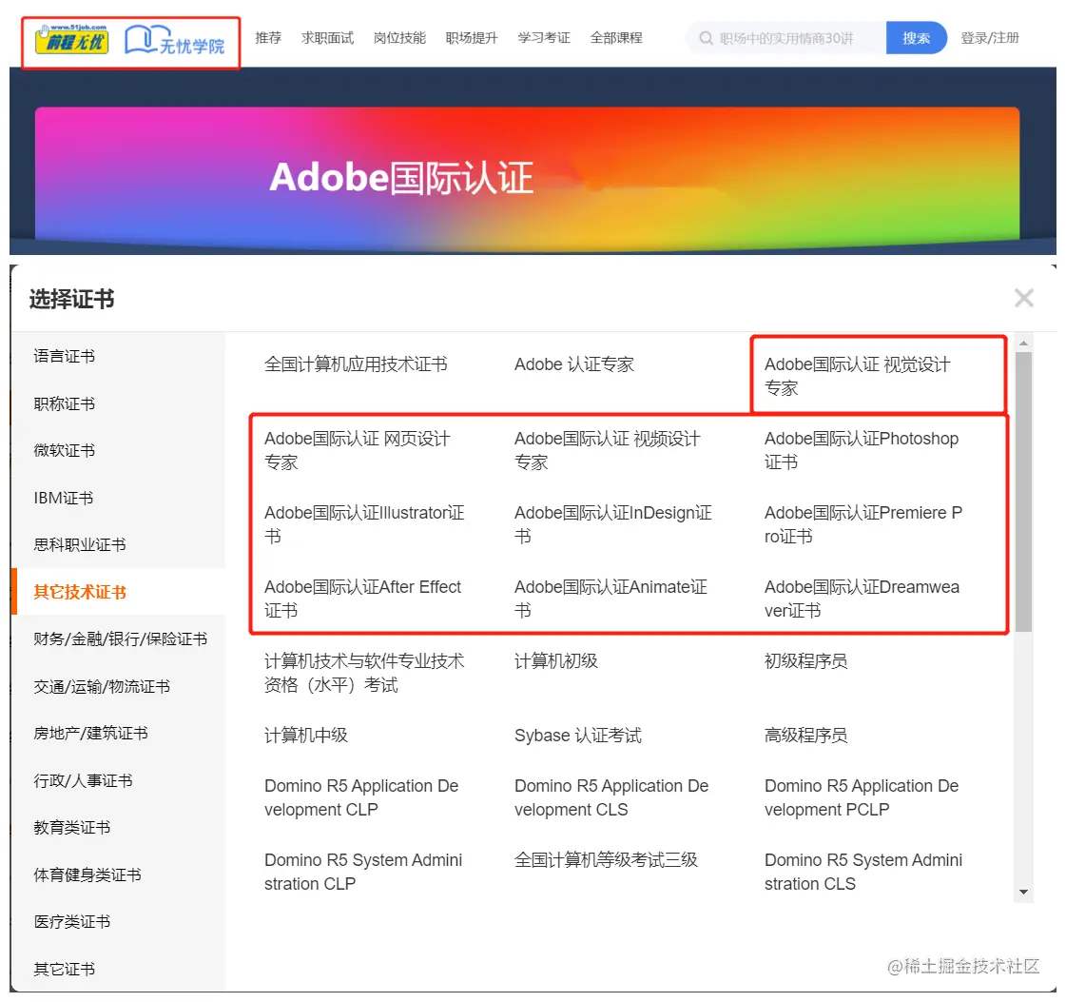Screen dimensions: 1066x1002
Task: Click the 前程无忧 51job logo
Action: 72,41
